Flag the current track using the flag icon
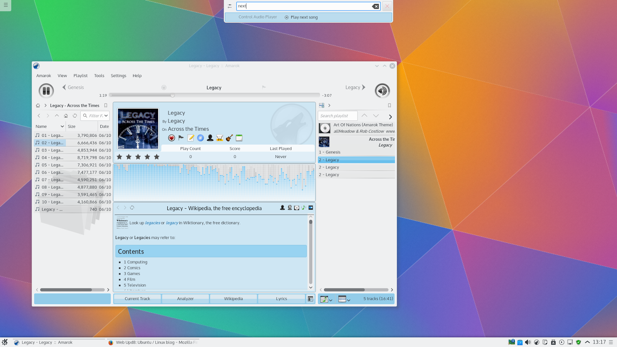 (x=180, y=138)
